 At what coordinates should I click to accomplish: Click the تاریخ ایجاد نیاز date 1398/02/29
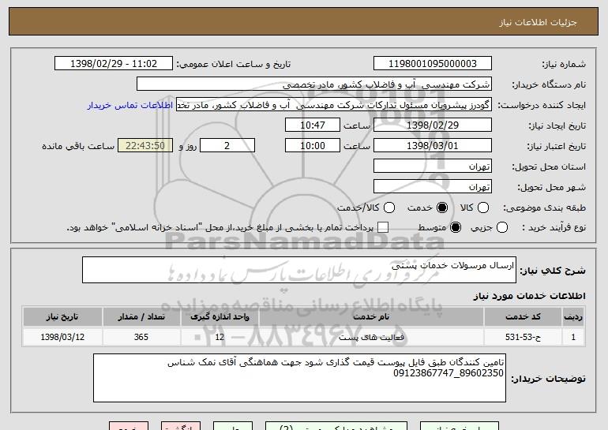pos(433,125)
